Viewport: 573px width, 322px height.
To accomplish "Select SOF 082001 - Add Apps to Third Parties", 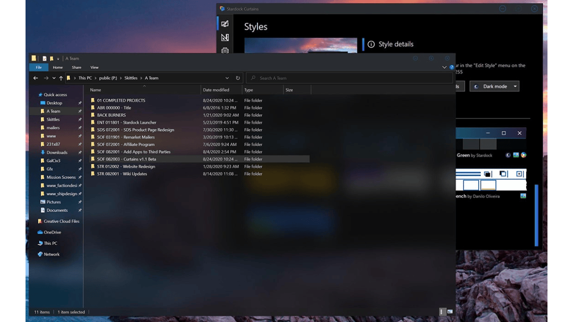I will pos(199,152).
